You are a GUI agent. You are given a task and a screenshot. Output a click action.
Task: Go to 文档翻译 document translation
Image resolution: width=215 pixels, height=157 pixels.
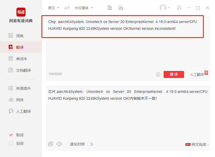pos(21,70)
